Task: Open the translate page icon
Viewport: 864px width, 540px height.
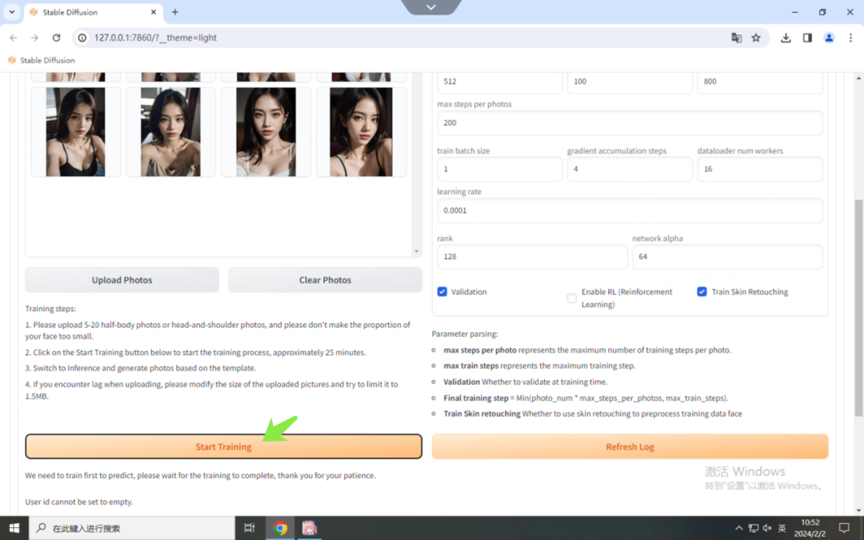Action: coord(736,38)
